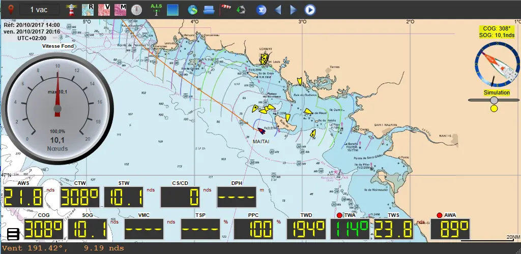Click the green recycle arrows icon
This screenshot has width=521, height=254.
(241, 10)
